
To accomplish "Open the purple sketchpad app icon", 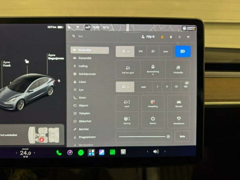I will pyautogui.click(x=102, y=152).
